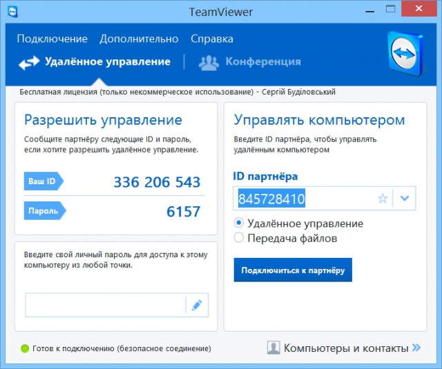Click the TeamViewer title bar icon

coord(12,12)
